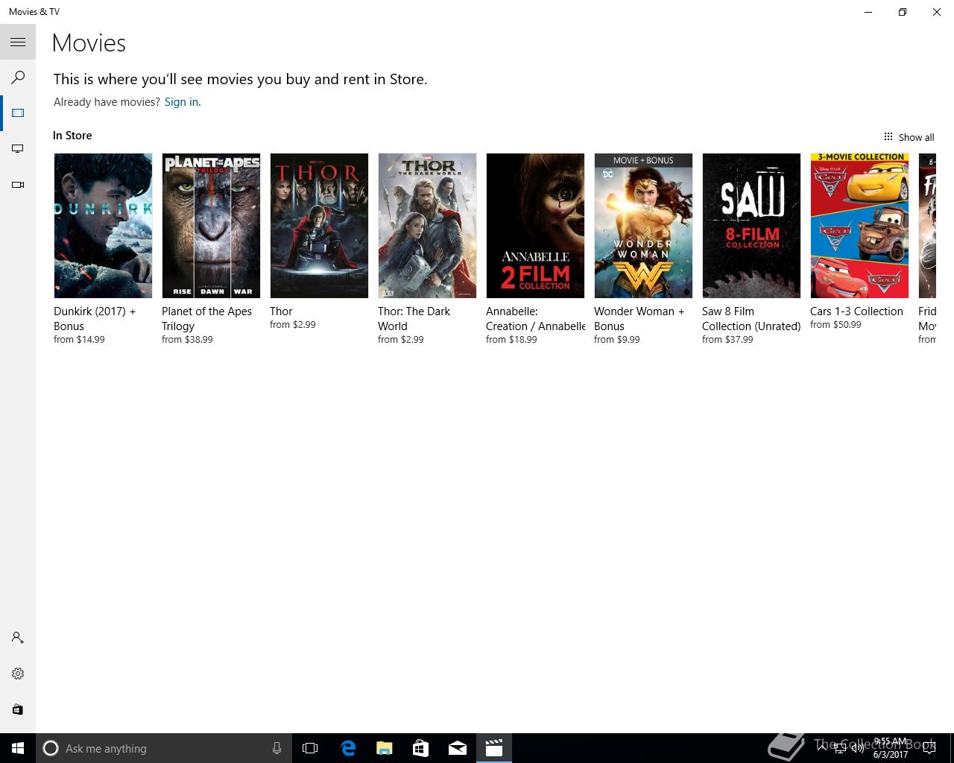
Task: Open the Windows Store taskbar icon
Action: tap(421, 748)
